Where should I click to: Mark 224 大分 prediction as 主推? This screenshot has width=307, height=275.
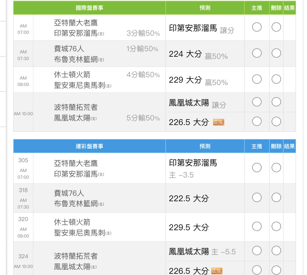257,53
